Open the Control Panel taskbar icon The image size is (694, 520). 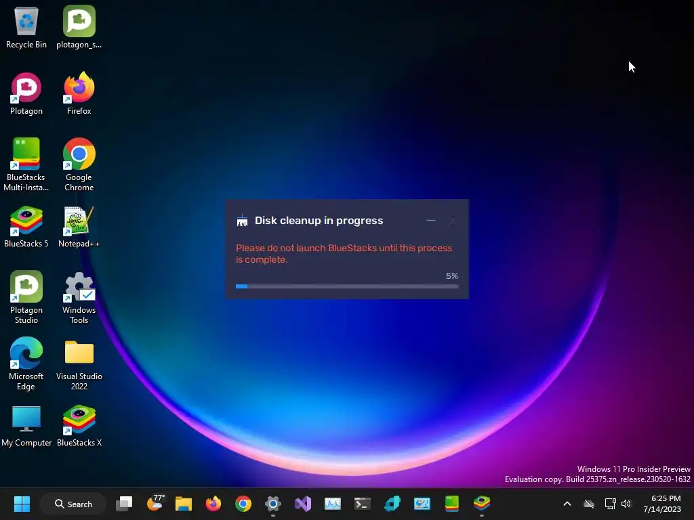pyautogui.click(x=422, y=504)
